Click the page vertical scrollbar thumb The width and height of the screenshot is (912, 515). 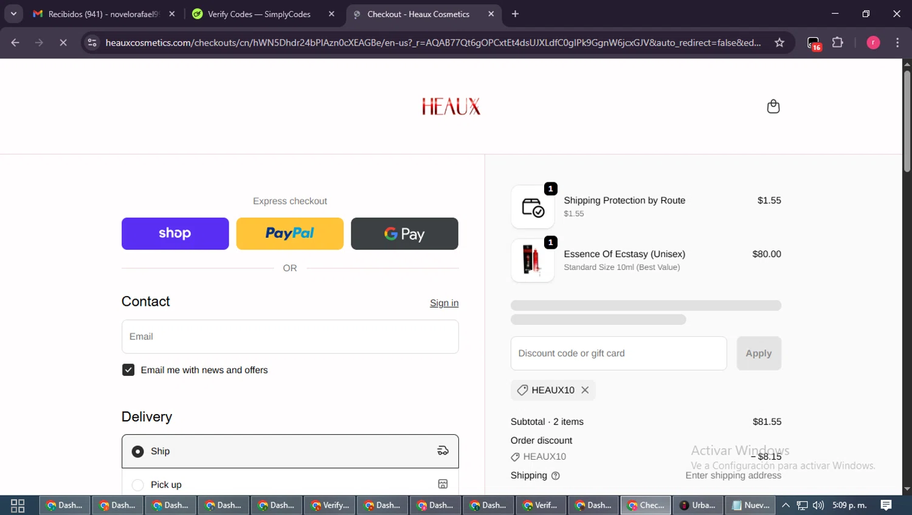[x=907, y=120]
